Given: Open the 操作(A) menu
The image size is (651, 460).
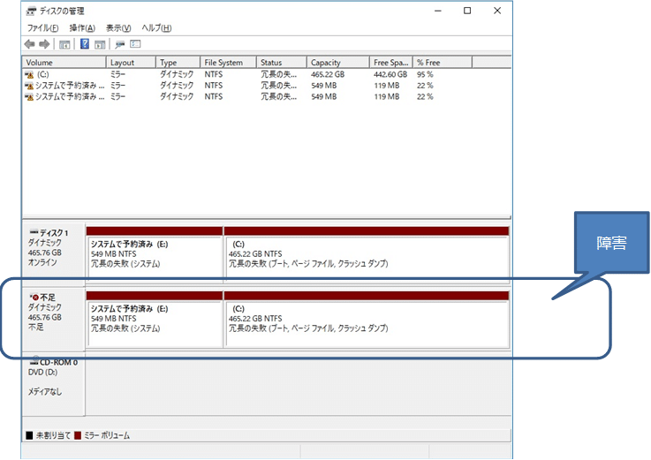Looking at the screenshot, I should pos(82,28).
